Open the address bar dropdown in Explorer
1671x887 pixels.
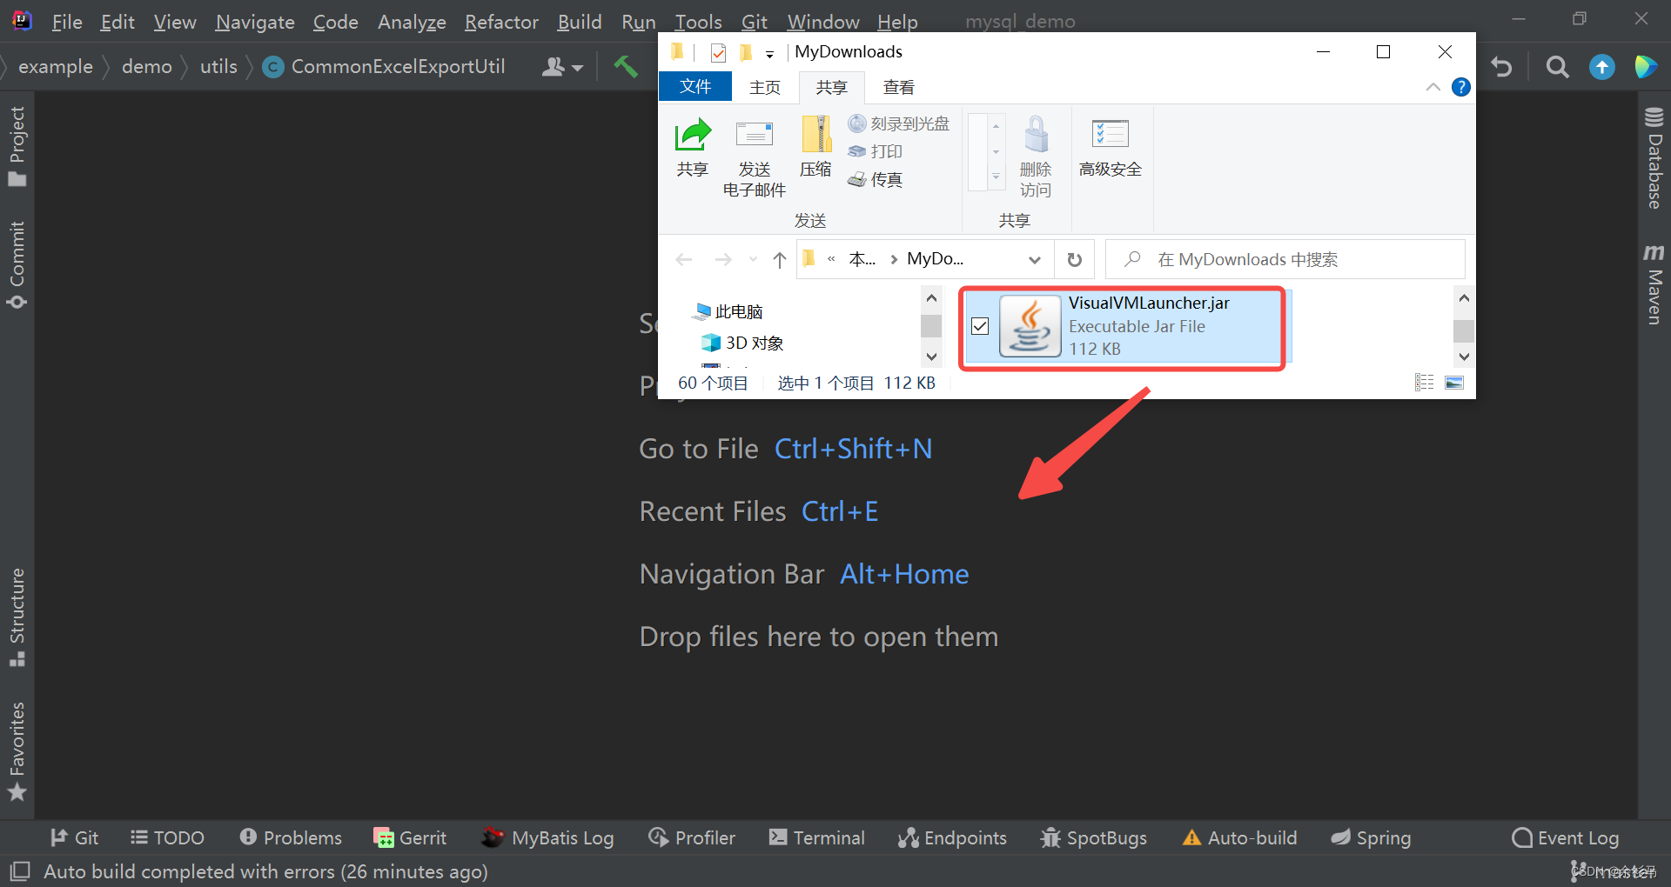(1034, 259)
